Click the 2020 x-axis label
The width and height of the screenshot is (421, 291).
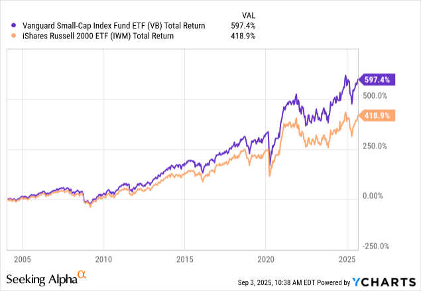point(266,257)
